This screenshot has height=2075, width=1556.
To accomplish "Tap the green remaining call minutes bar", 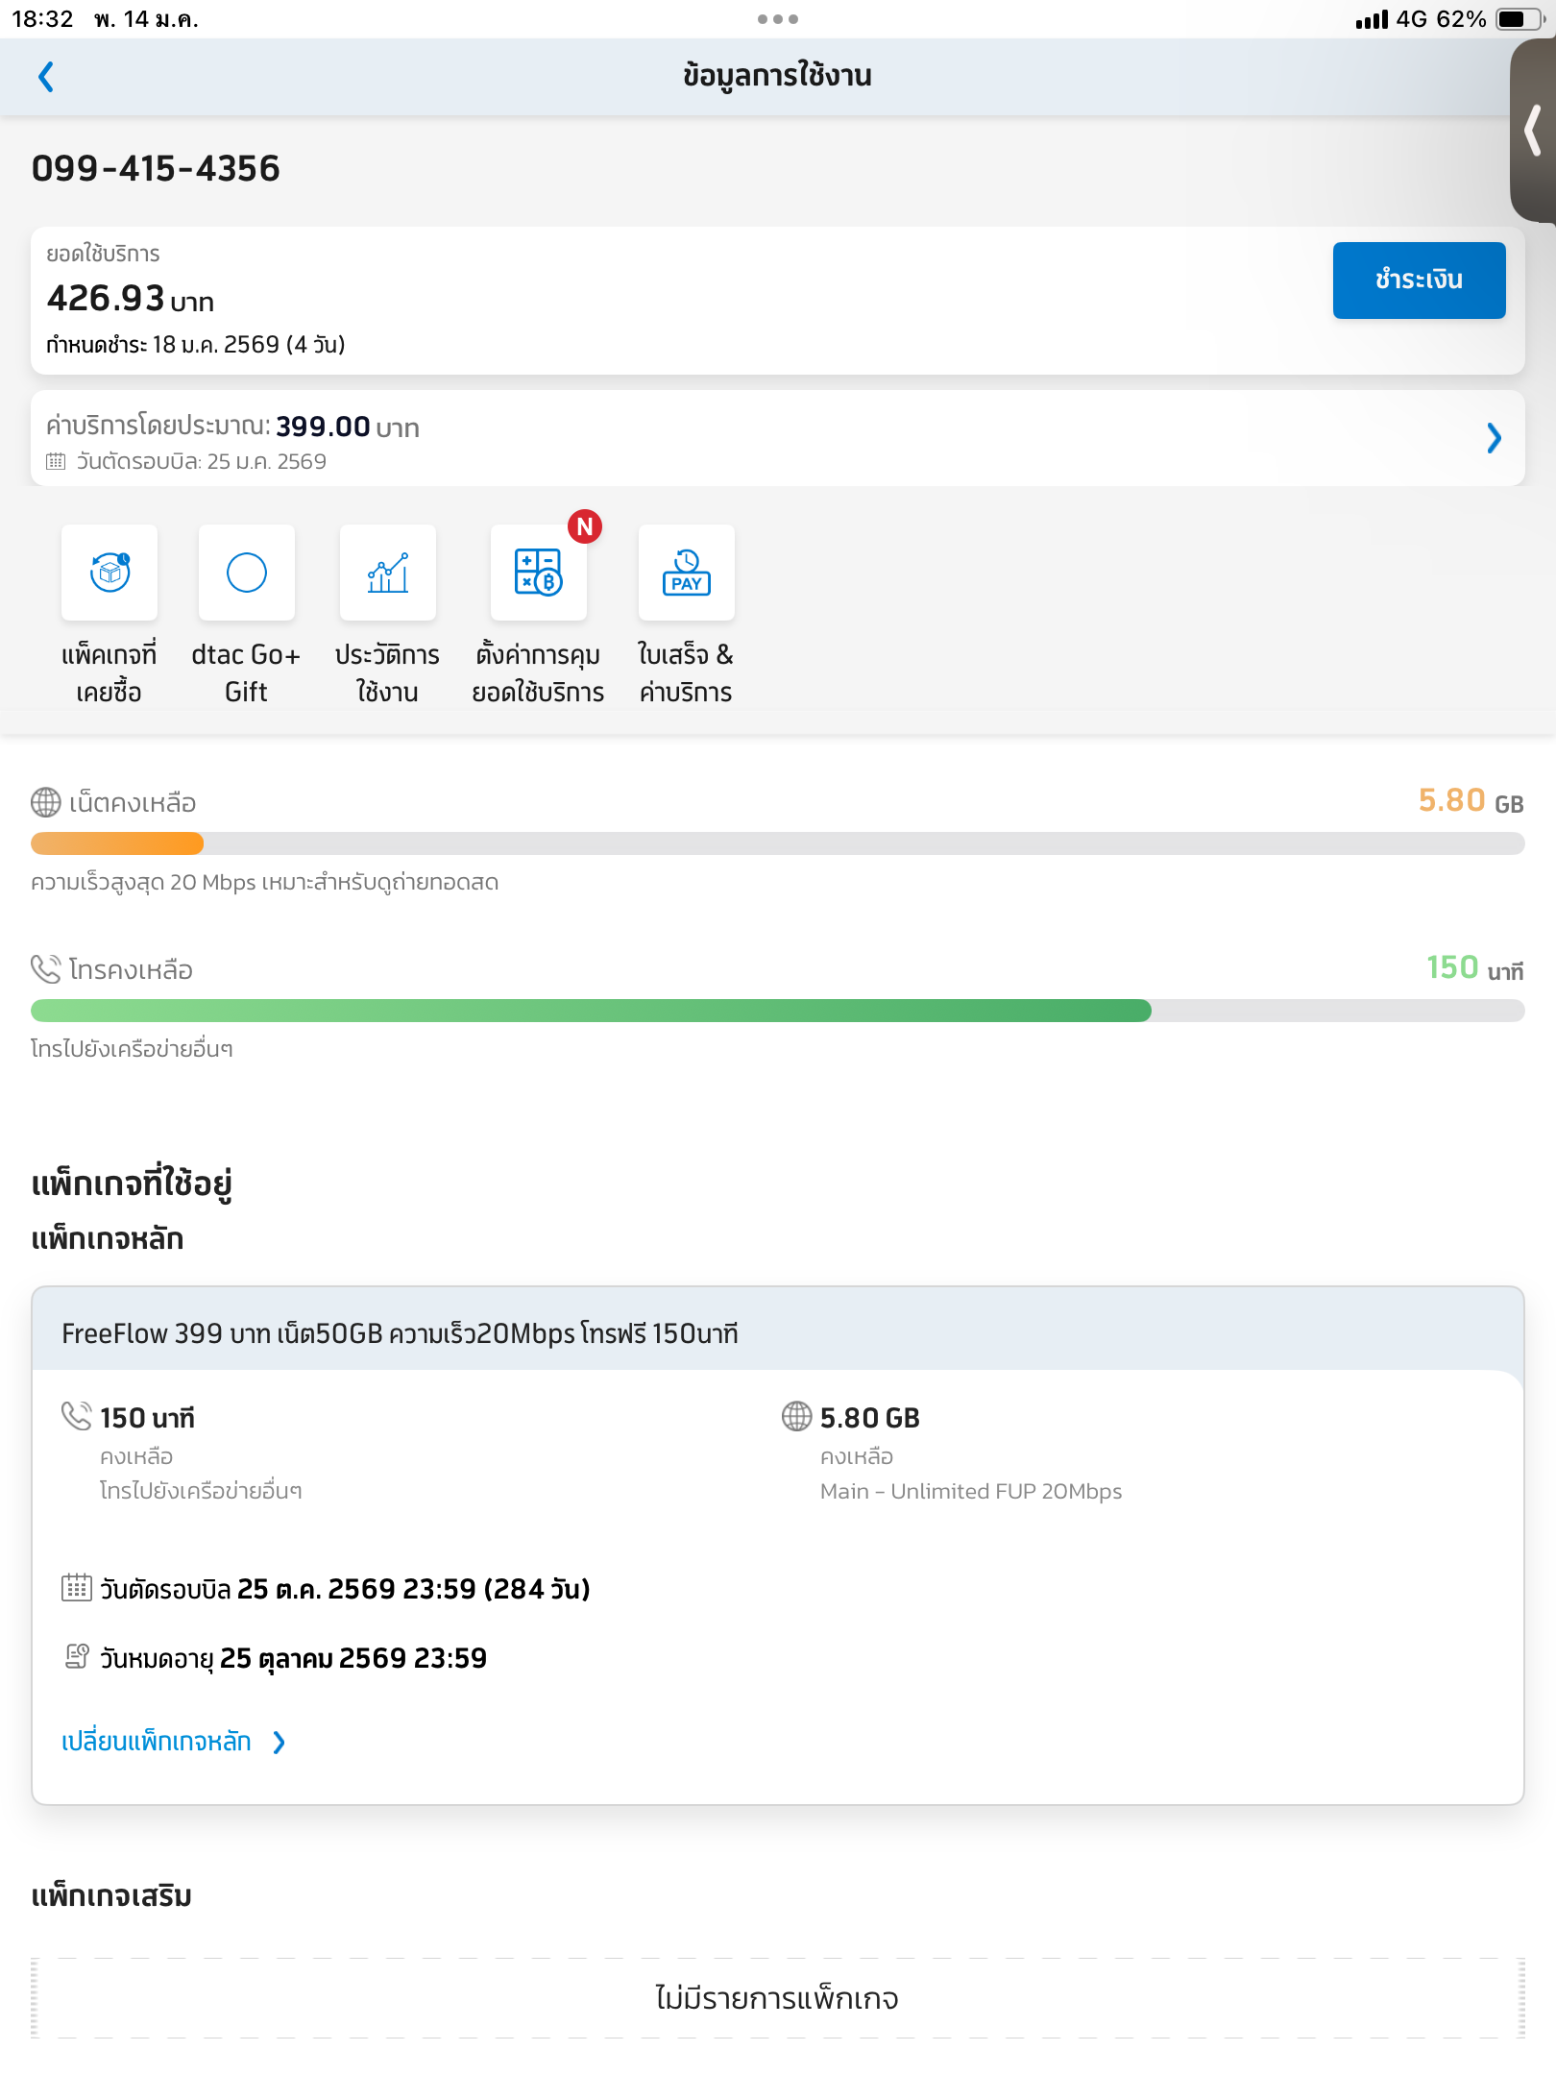I will coord(591,1011).
